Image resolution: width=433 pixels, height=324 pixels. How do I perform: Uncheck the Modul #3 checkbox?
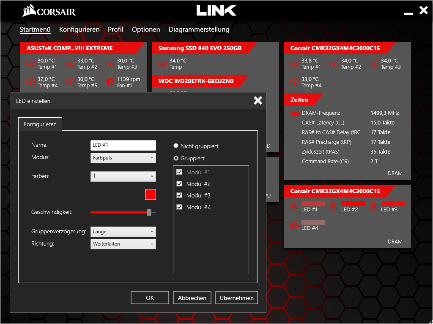[x=179, y=195]
